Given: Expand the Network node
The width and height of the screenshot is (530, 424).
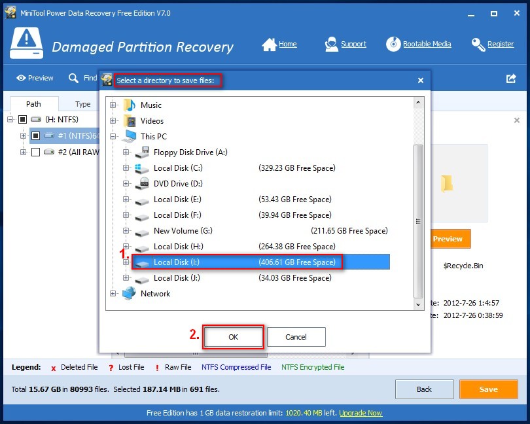Looking at the screenshot, I should coord(113,294).
